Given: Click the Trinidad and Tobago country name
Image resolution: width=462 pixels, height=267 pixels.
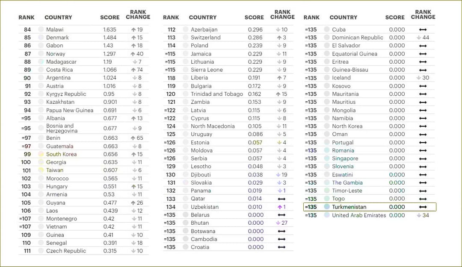Looking at the screenshot, I should [216, 94].
